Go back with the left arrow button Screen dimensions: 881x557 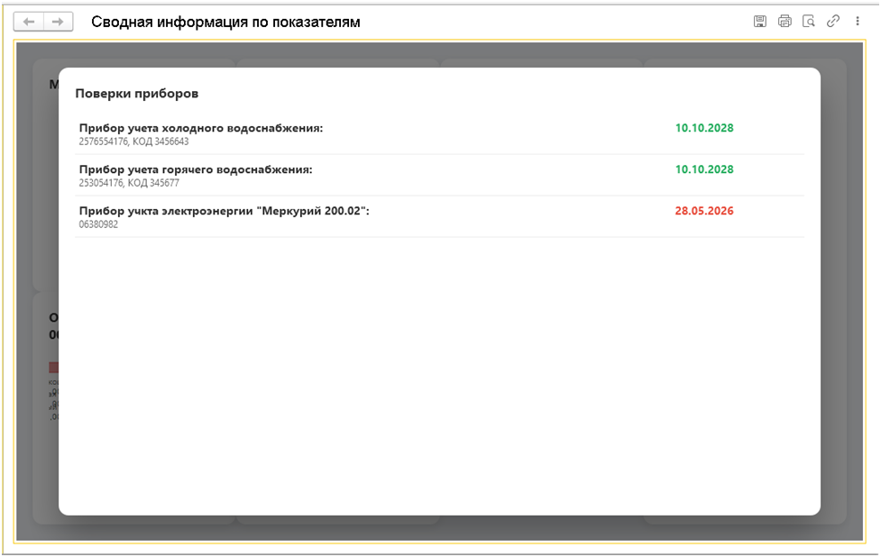[x=29, y=22]
